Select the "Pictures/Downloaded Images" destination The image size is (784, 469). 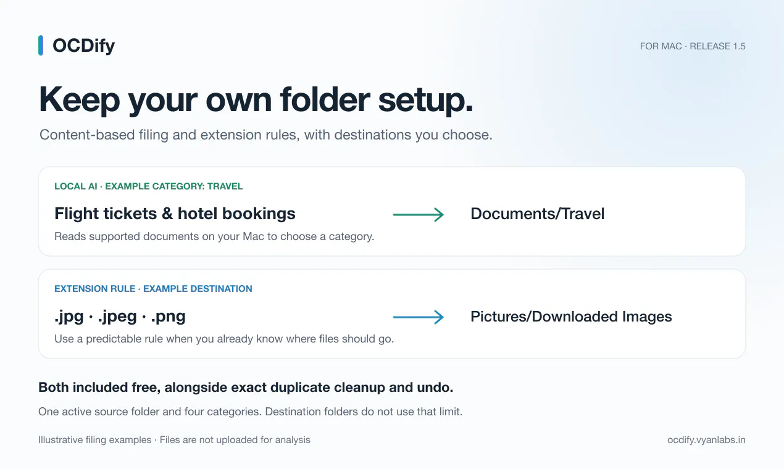tap(571, 317)
